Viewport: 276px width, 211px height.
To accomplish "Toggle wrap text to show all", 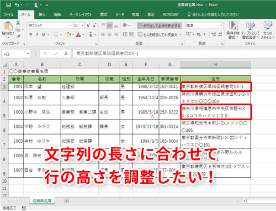I will point(160,25).
